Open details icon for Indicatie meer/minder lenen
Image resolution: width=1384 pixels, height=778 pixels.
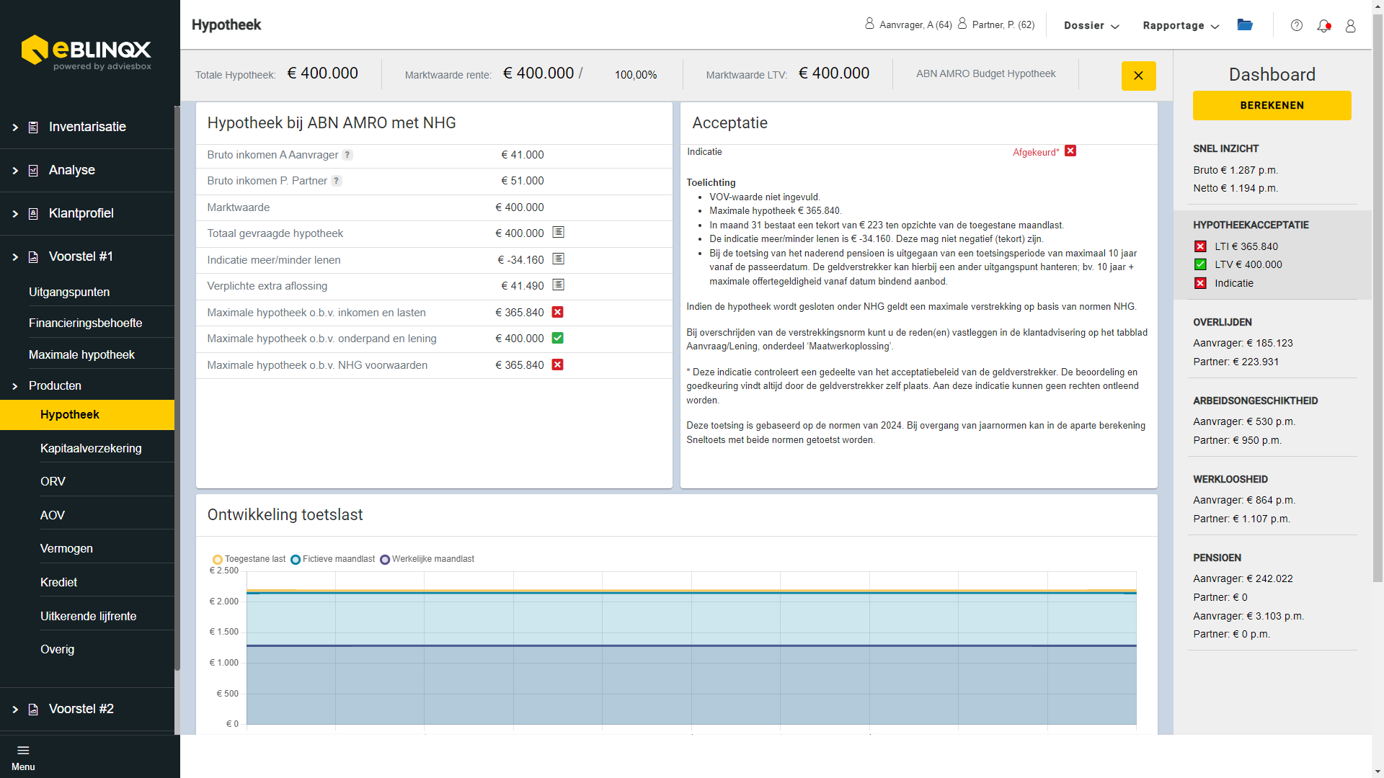coord(559,259)
